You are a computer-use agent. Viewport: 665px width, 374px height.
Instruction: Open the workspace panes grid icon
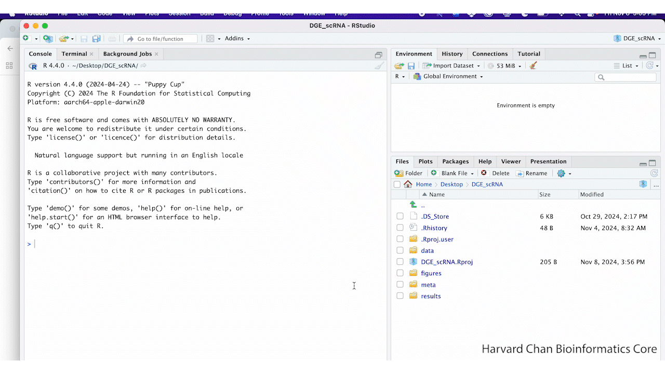point(210,38)
